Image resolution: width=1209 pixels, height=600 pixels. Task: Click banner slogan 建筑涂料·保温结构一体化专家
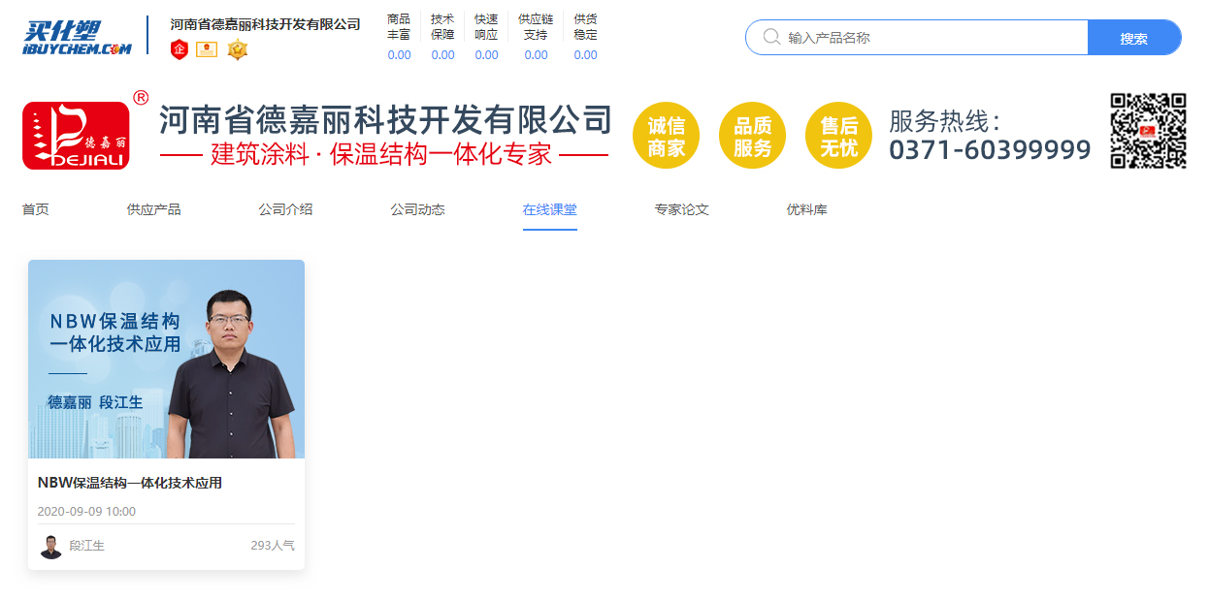(381, 154)
